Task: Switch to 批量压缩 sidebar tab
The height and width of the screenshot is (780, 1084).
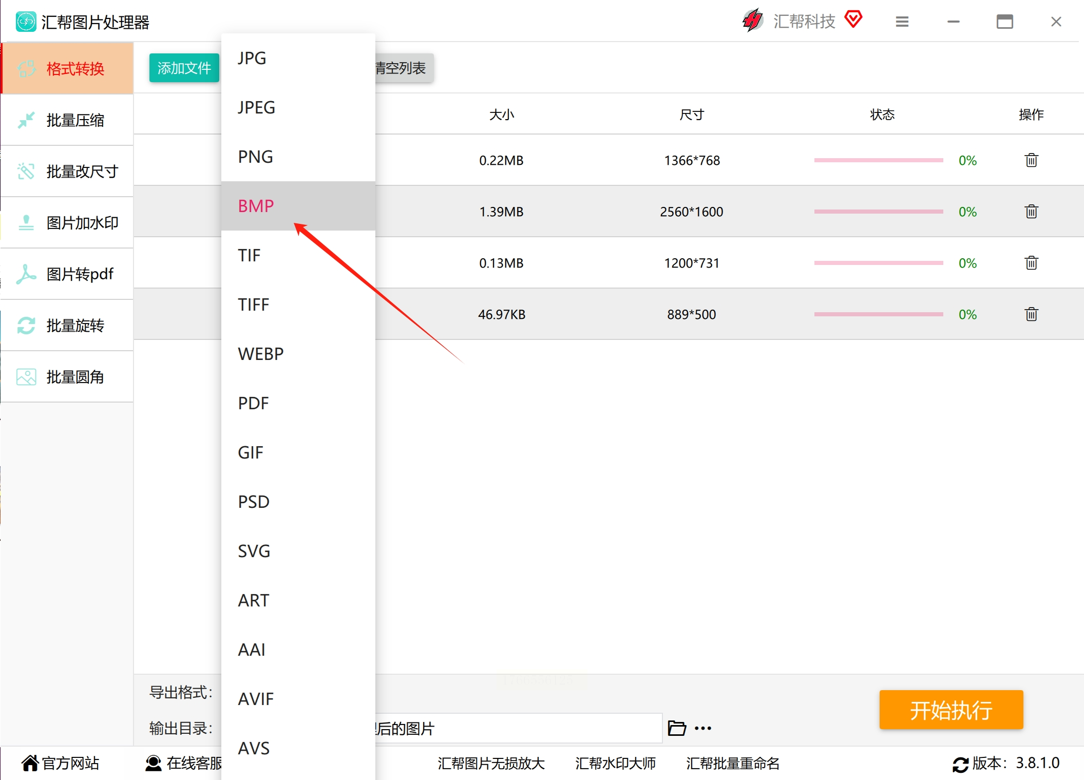Action: (x=75, y=120)
